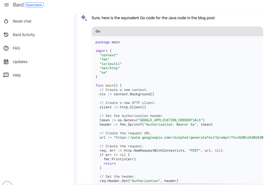The height and width of the screenshot is (185, 264).
Task: Click the "package main" code line
Action: click(108, 42)
